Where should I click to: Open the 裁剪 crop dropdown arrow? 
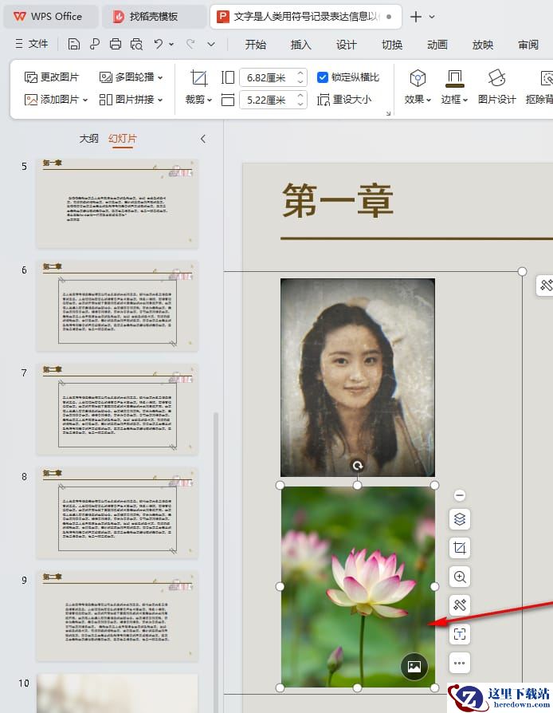pos(210,100)
